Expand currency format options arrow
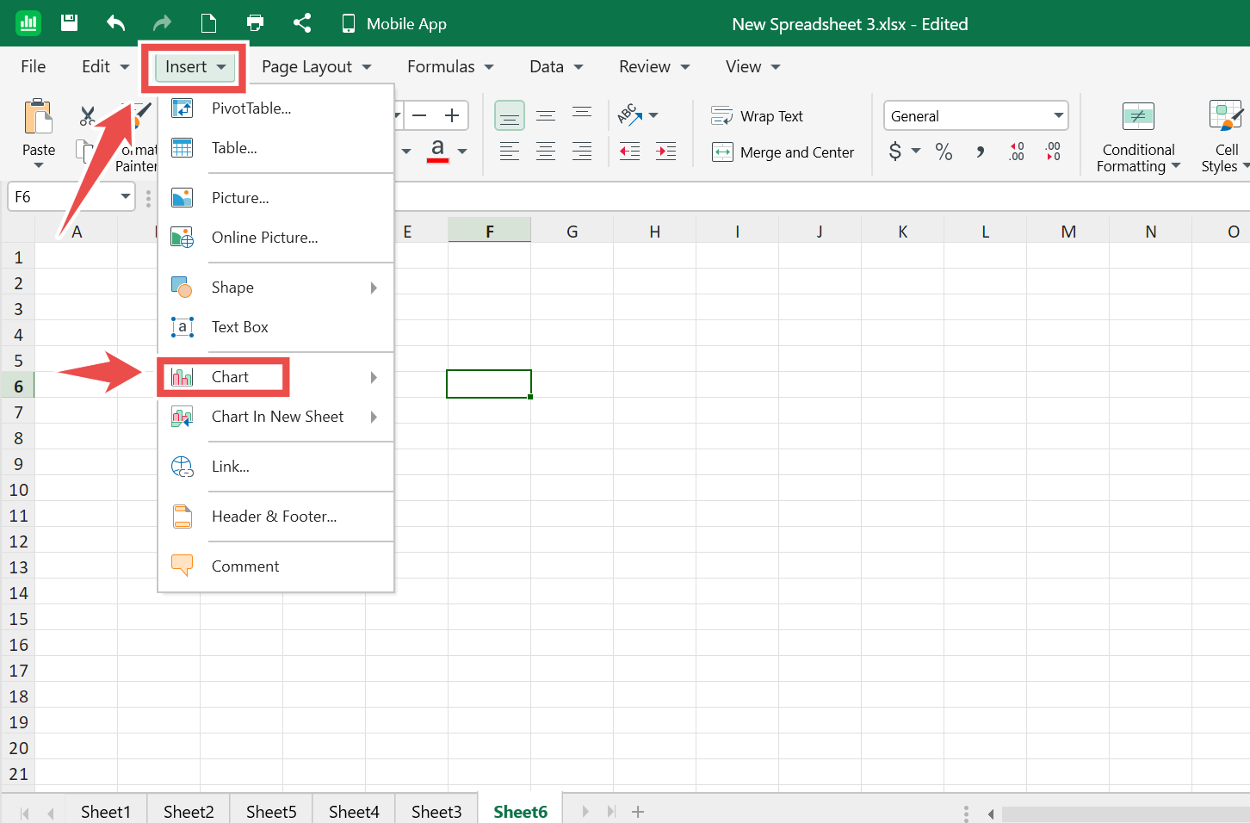Image resolution: width=1250 pixels, height=823 pixels. (916, 151)
